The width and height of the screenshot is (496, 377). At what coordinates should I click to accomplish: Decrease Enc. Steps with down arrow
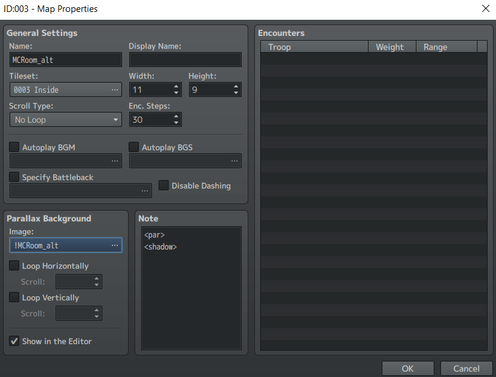pos(176,123)
